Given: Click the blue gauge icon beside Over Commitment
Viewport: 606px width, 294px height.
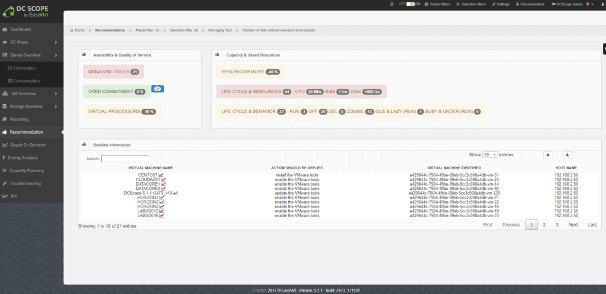Looking at the screenshot, I should pos(157,89).
